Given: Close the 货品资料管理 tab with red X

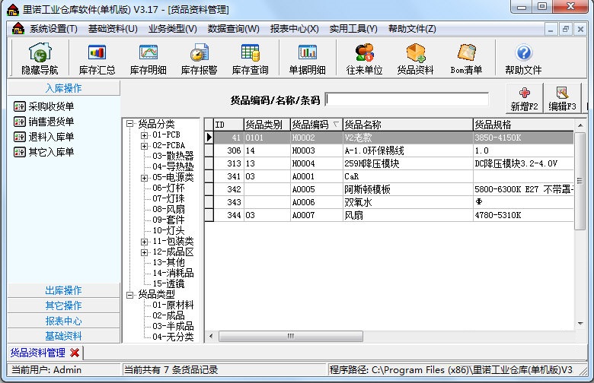Looking at the screenshot, I should click(x=75, y=353).
